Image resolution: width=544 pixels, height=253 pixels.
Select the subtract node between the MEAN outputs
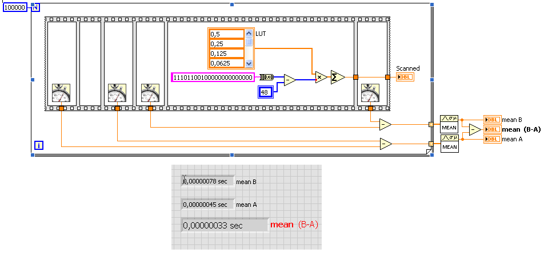point(475,129)
